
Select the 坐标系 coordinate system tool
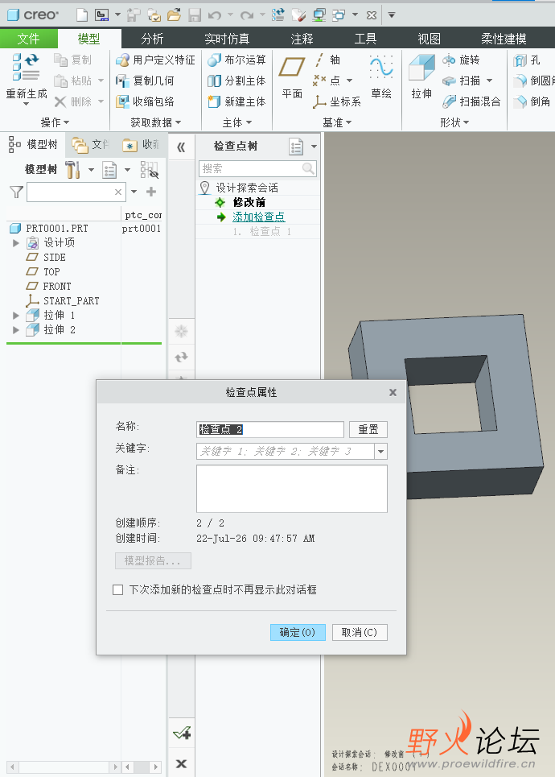[x=337, y=101]
